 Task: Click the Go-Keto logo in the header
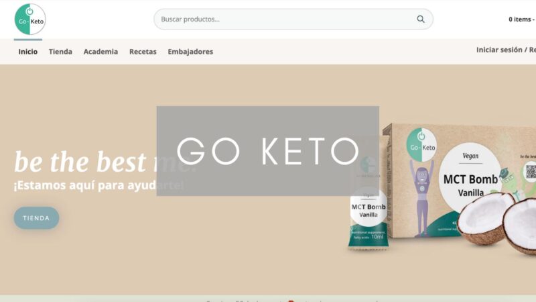(30, 19)
